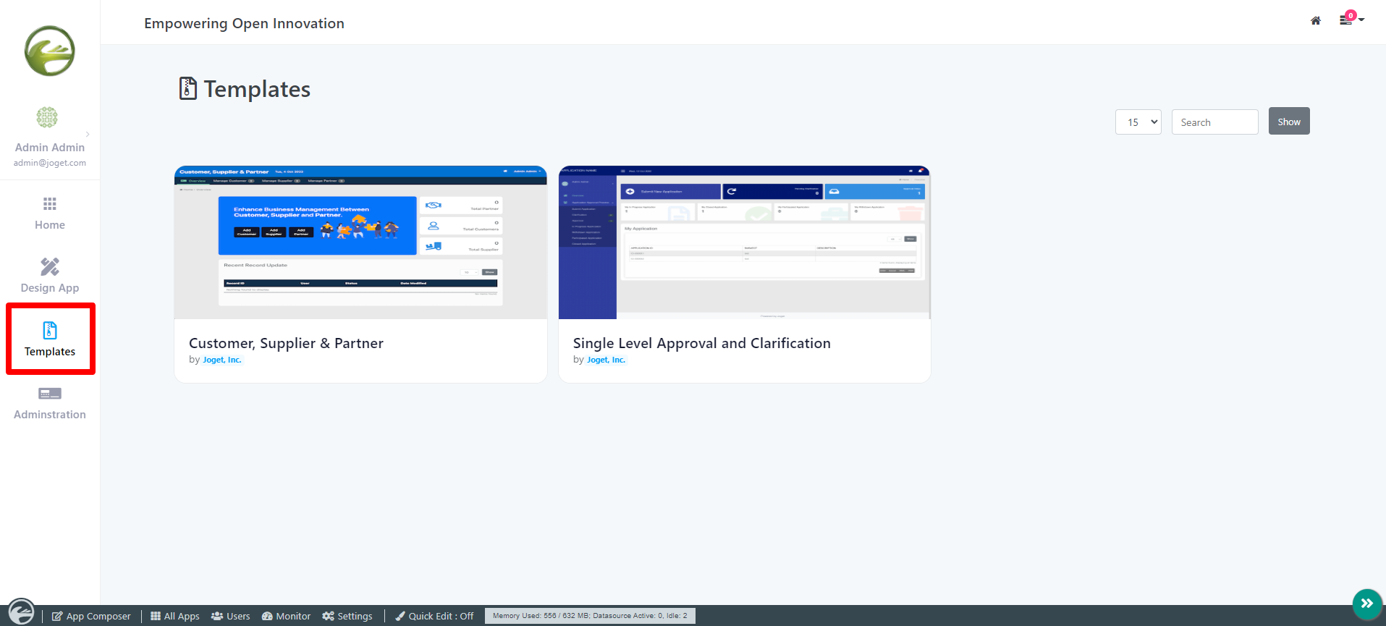Open Monitor in admin bar

pos(286,616)
